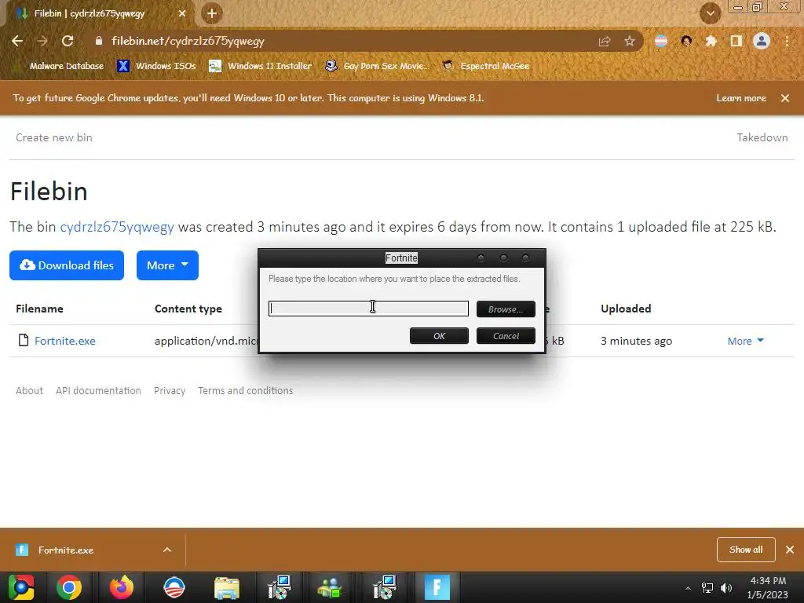
Task: Close the Filebin browser tab
Action: click(182, 13)
